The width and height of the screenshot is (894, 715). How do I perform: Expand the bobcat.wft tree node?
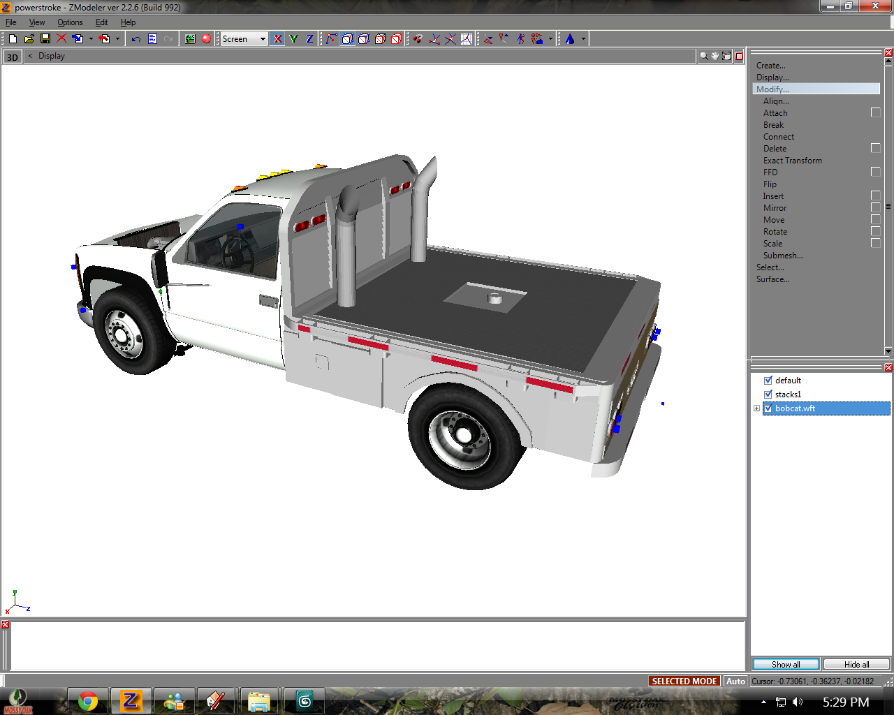click(756, 408)
